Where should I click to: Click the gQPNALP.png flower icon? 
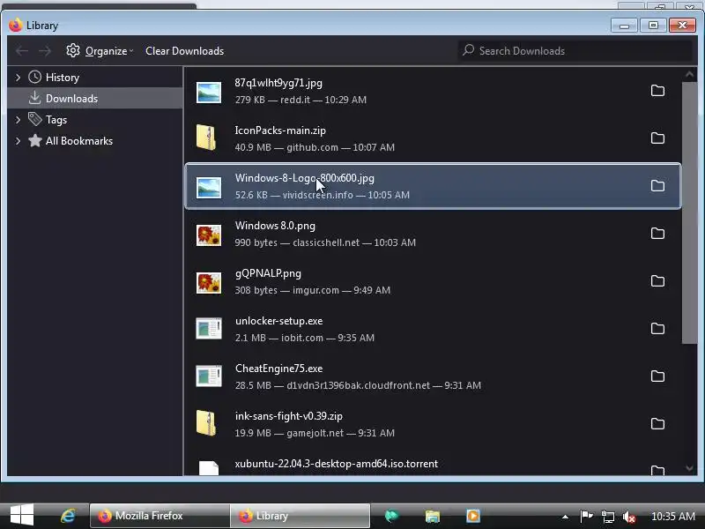click(209, 283)
